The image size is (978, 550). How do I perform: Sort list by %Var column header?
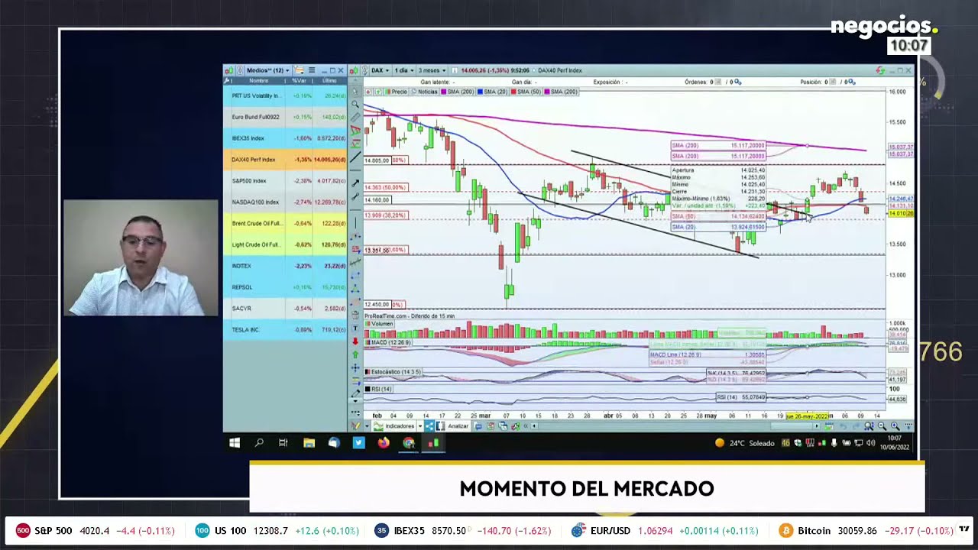299,80
